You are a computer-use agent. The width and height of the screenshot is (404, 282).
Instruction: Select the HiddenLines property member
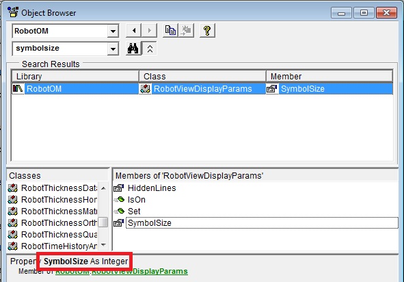coord(152,188)
